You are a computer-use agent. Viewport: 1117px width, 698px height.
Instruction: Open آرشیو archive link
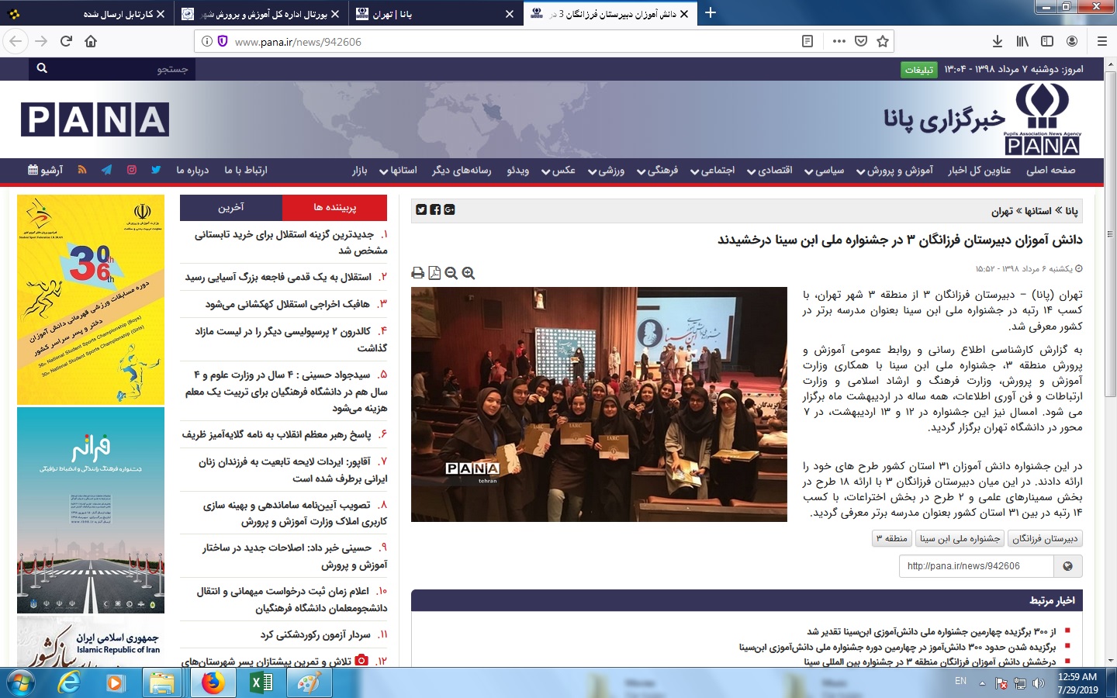(x=46, y=170)
